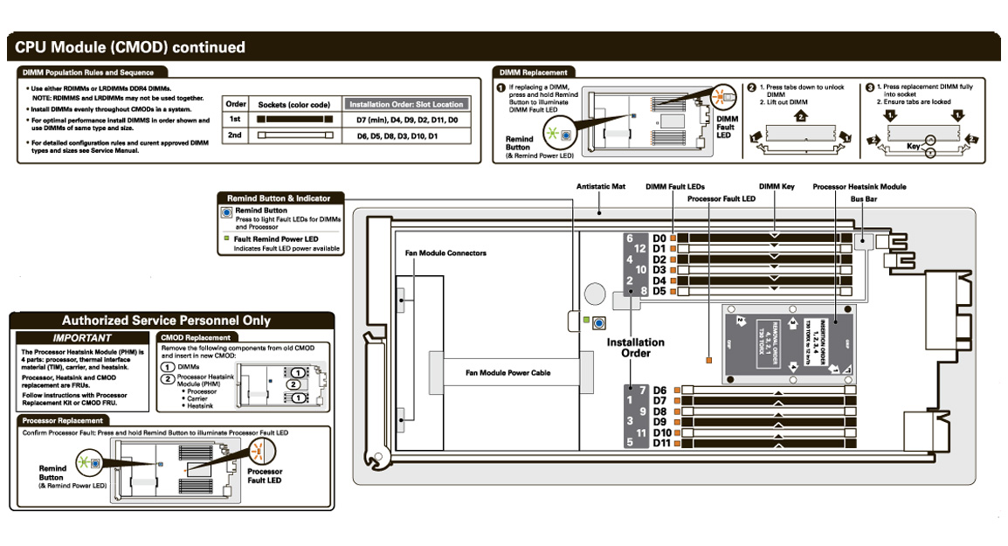Click the CMOD Replacement section header
This screenshot has width=1008, height=546.
point(197,337)
